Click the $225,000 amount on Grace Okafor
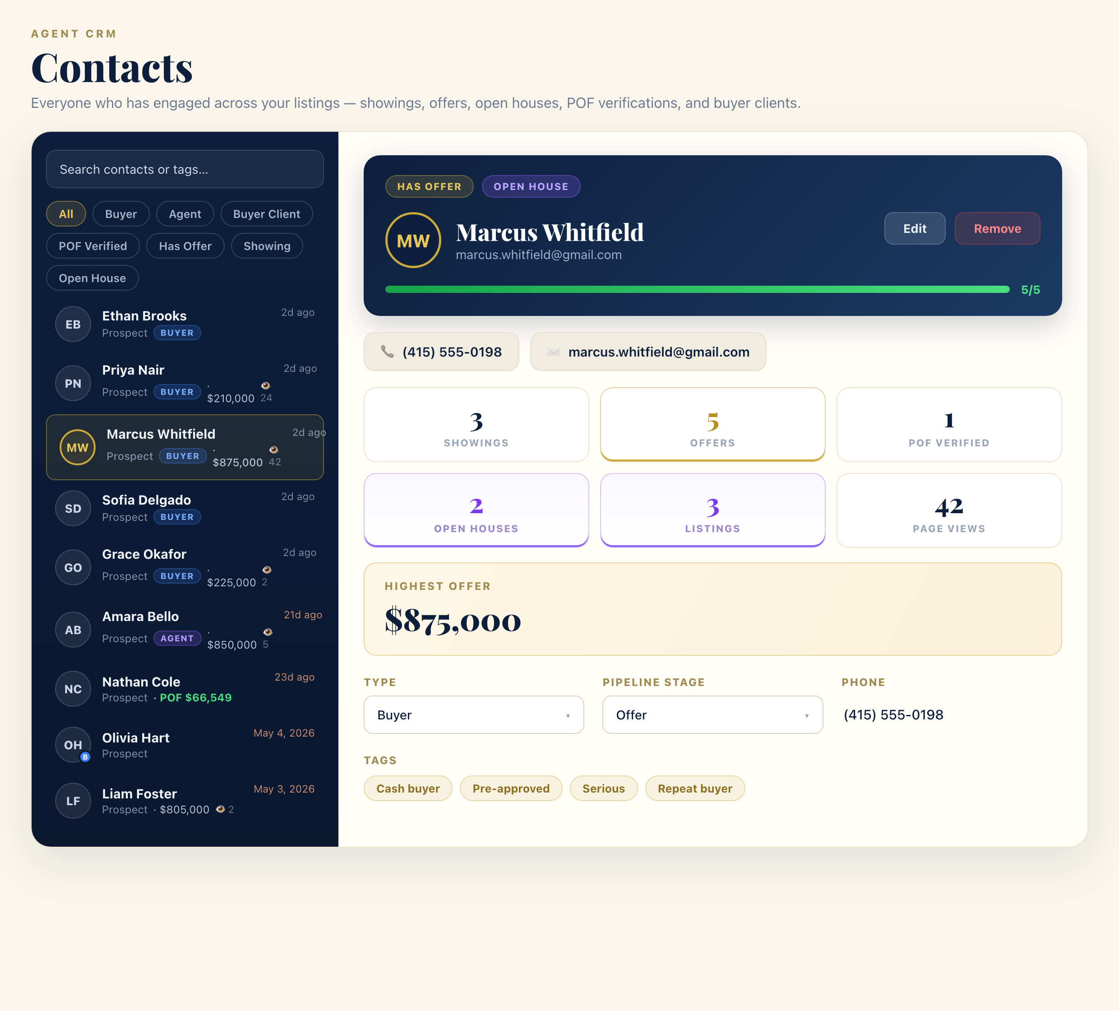The width and height of the screenshot is (1119, 1011). [x=231, y=582]
